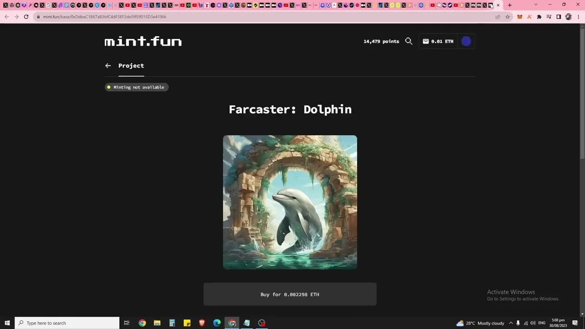Open the Notepad icon on taskbar
Image resolution: width=585 pixels, height=329 pixels.
(247, 323)
